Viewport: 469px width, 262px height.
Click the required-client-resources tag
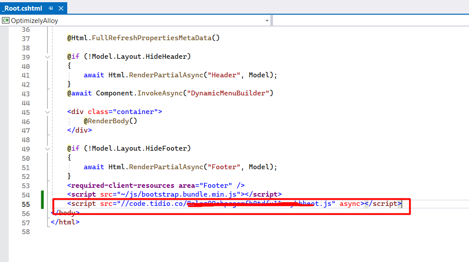(122, 186)
